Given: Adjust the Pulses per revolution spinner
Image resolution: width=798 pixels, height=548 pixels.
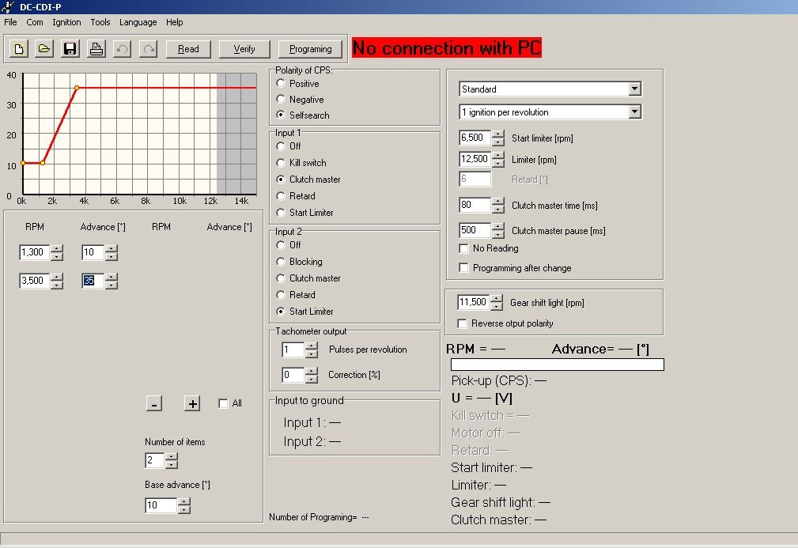Looking at the screenshot, I should [312, 350].
